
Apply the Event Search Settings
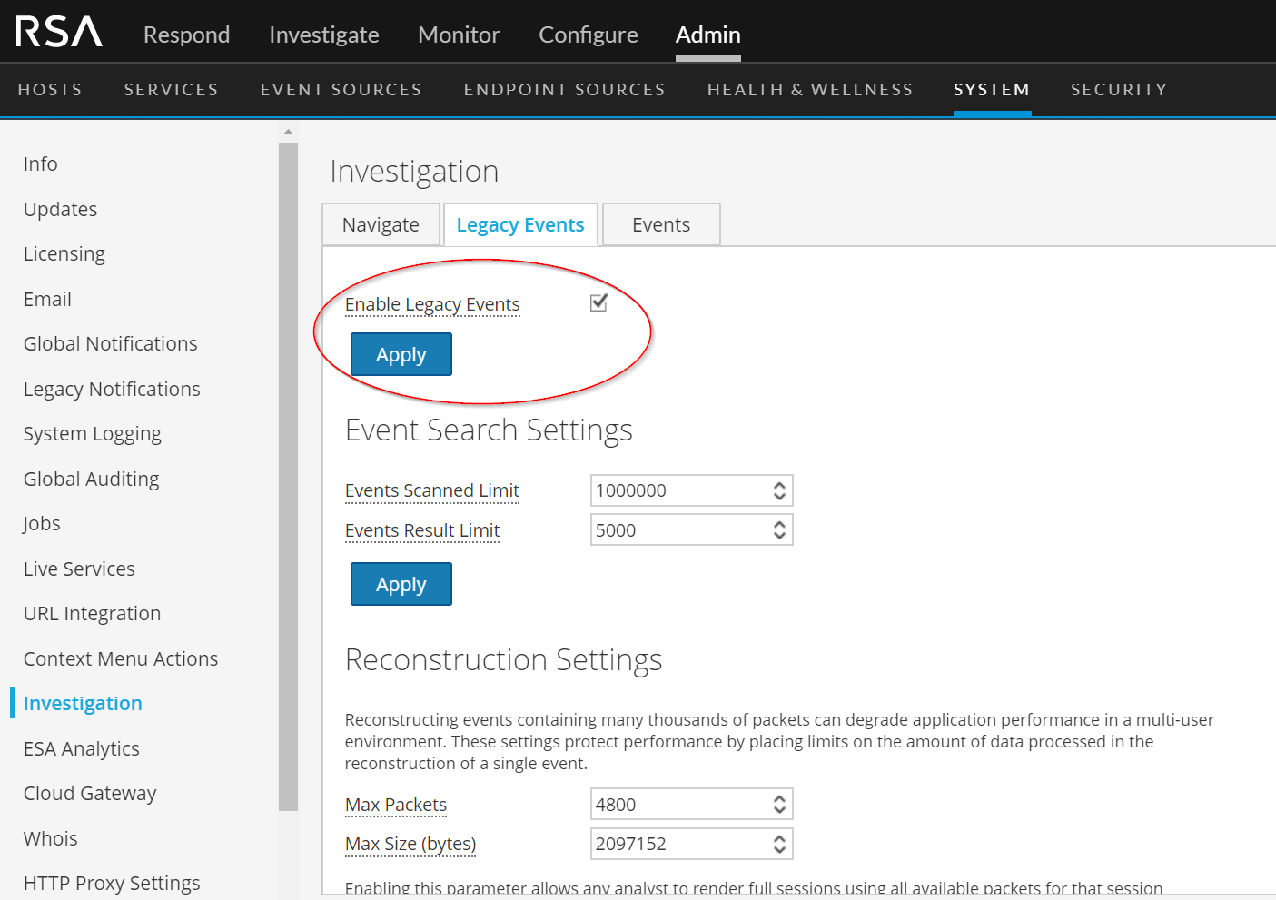click(401, 585)
